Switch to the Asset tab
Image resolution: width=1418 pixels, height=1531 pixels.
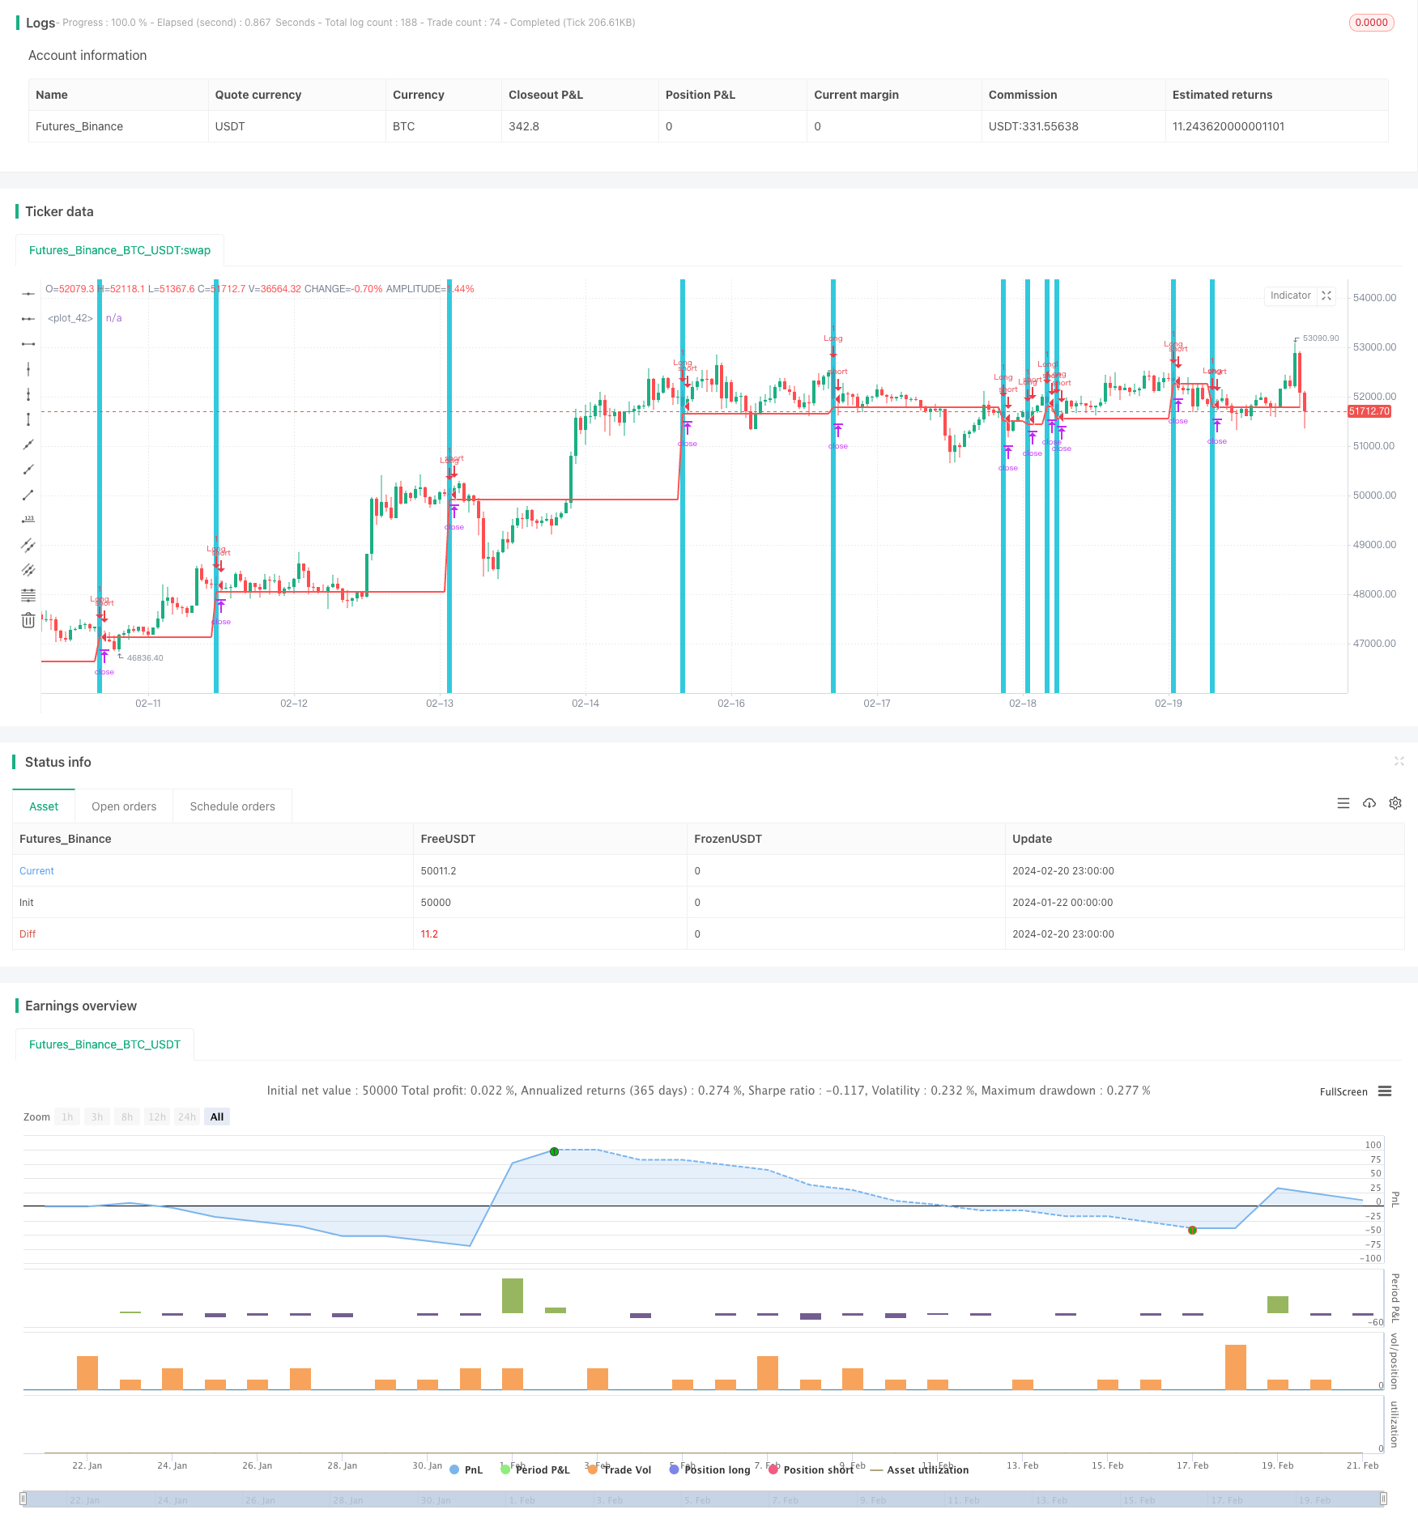[44, 806]
